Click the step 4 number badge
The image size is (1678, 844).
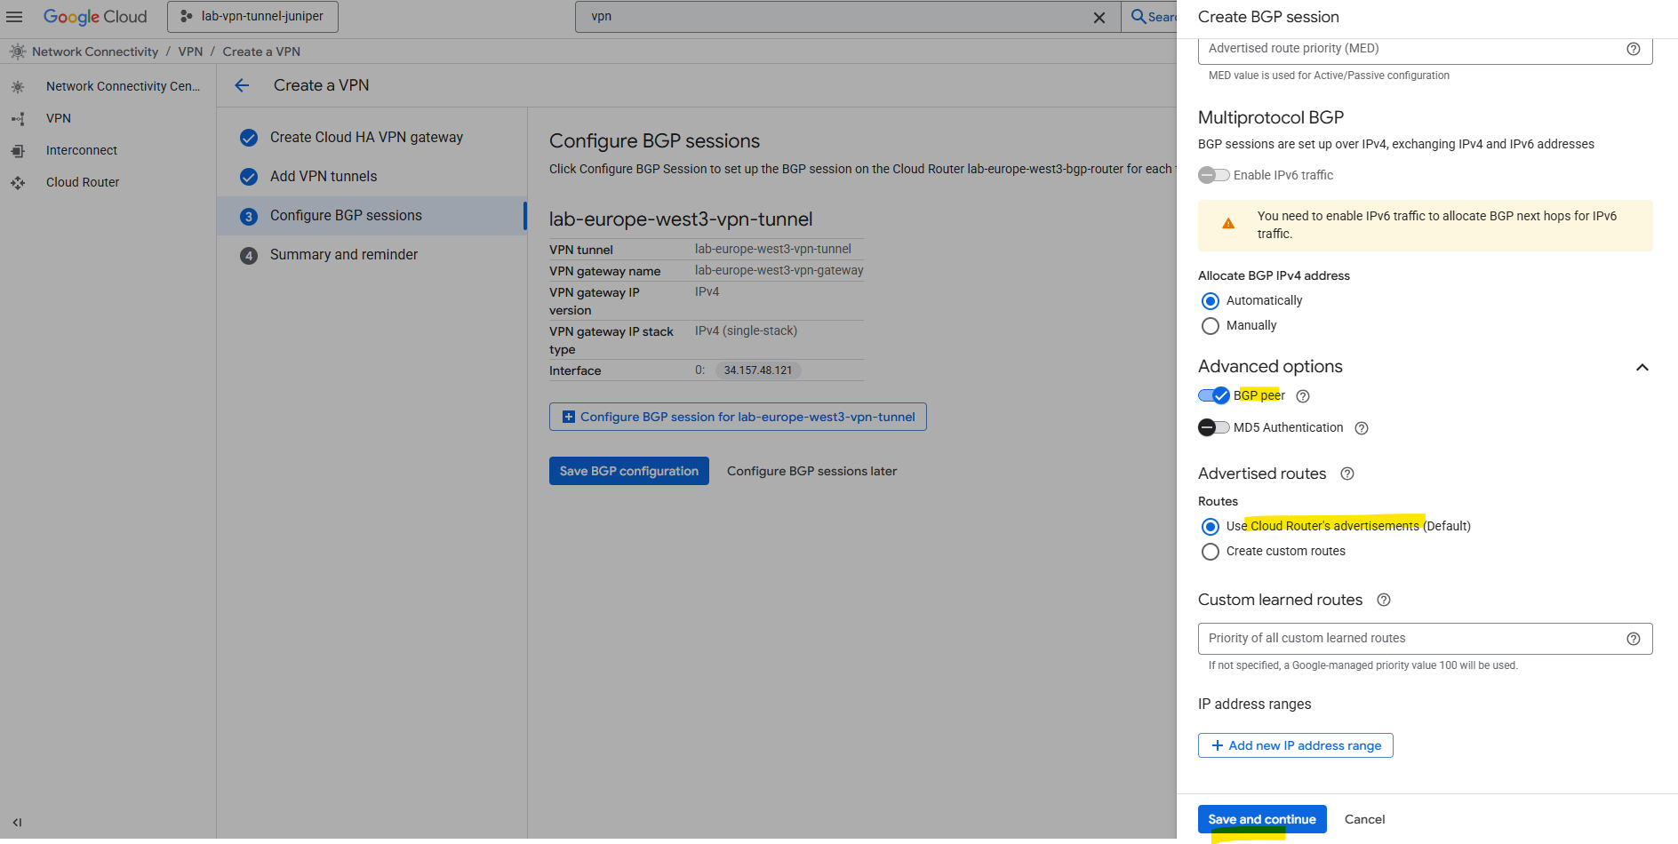coord(249,255)
